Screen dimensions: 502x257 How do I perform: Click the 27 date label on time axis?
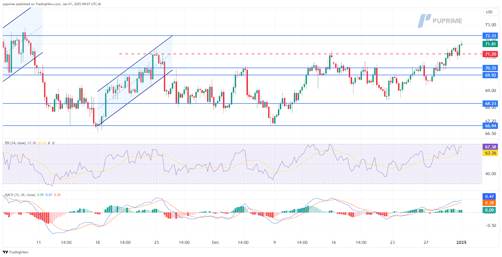[426, 242]
